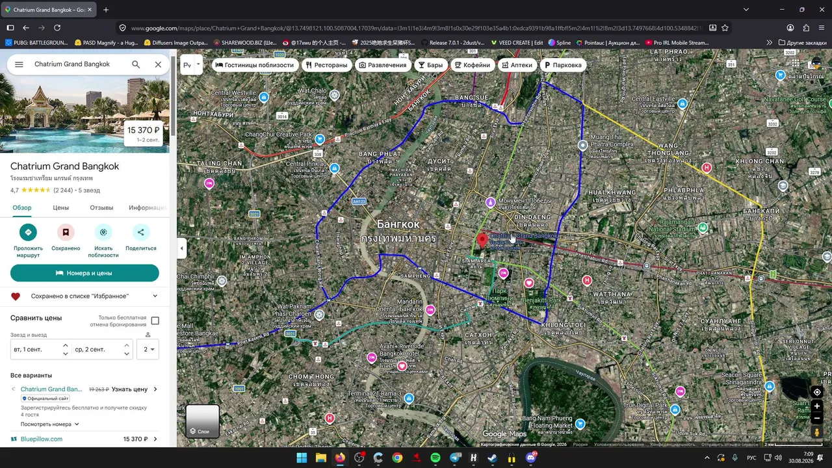Click the Номера и цены button
Image resolution: width=832 pixels, height=468 pixels.
click(84, 273)
